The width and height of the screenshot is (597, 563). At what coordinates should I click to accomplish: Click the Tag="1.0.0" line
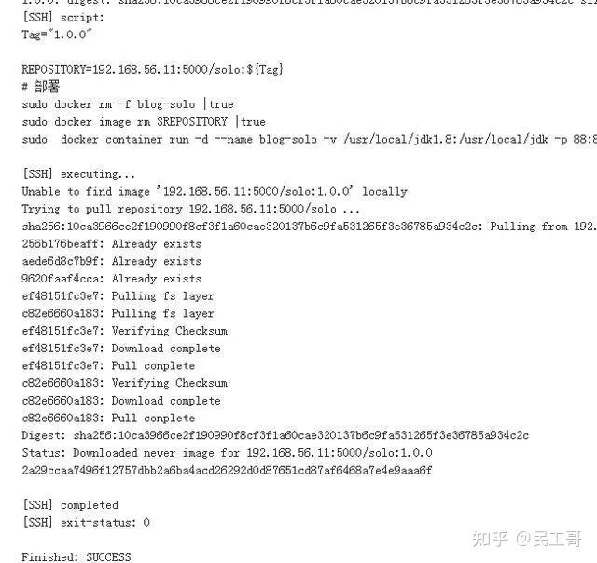57,34
